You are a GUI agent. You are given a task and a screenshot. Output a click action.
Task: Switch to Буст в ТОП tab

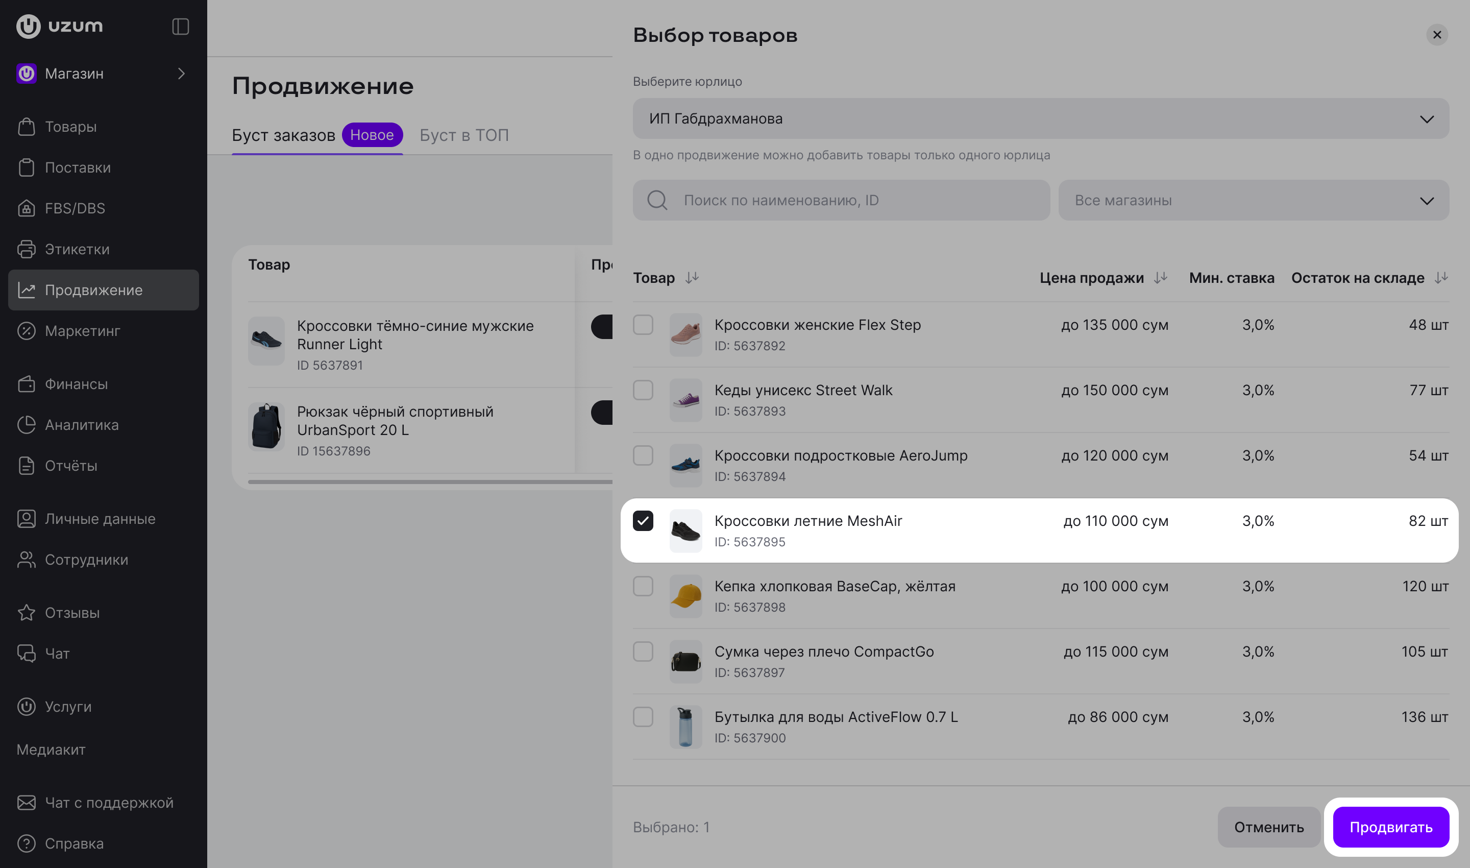coord(464,135)
